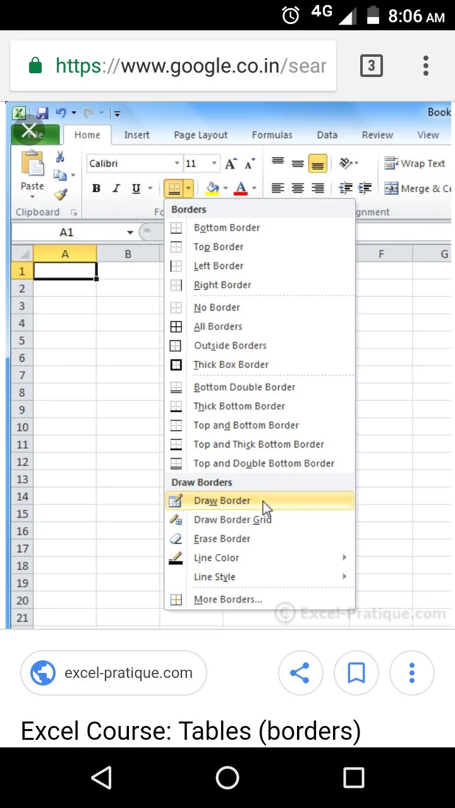This screenshot has width=455, height=808.
Task: Toggle Italic formatting
Action: [x=116, y=188]
